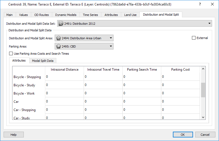Open the Parking Area dropdown
The width and height of the screenshot is (219, 141).
pyautogui.click(x=84, y=46)
